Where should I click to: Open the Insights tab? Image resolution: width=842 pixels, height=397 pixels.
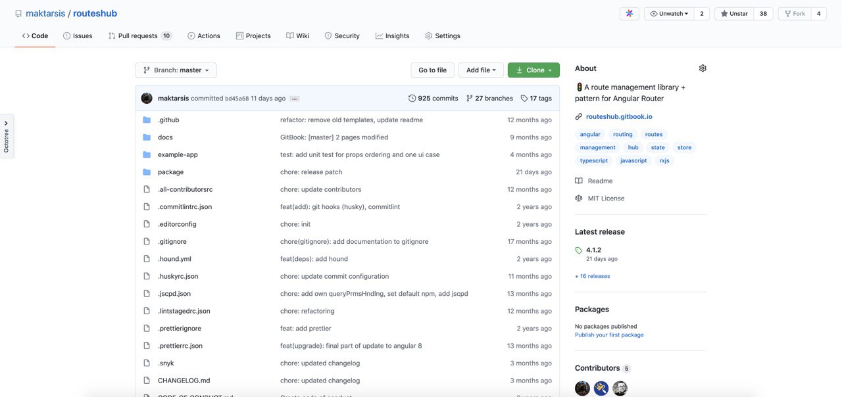pos(392,35)
